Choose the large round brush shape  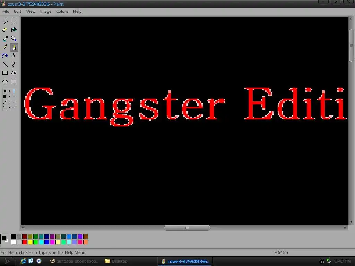[x=5, y=91]
